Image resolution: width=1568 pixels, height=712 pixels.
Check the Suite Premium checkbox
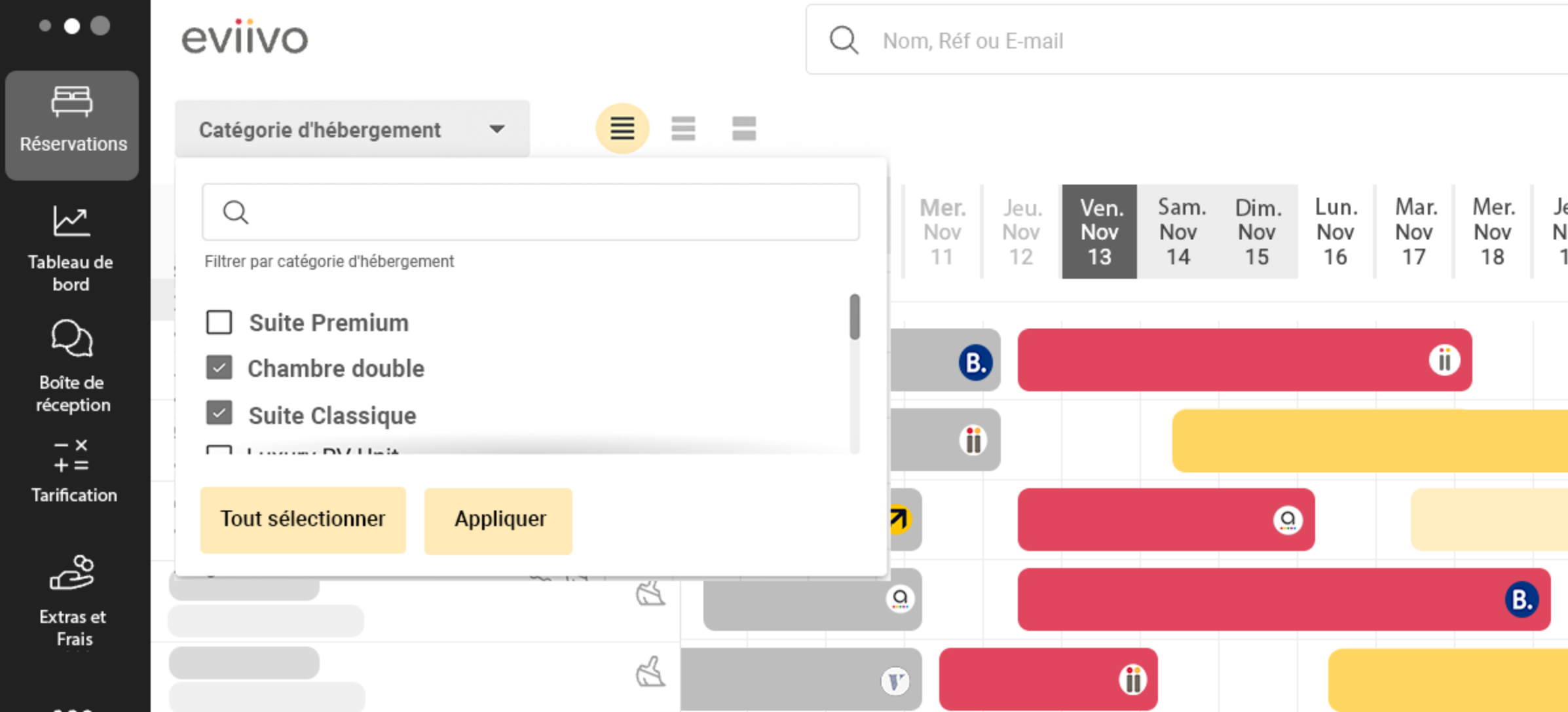(219, 322)
